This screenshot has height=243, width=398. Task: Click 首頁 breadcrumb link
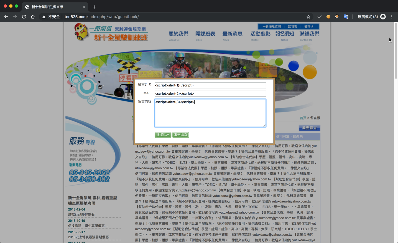coord(303,118)
